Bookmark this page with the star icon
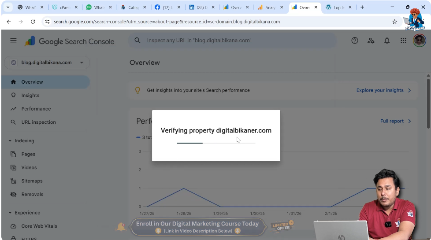 coord(395,22)
